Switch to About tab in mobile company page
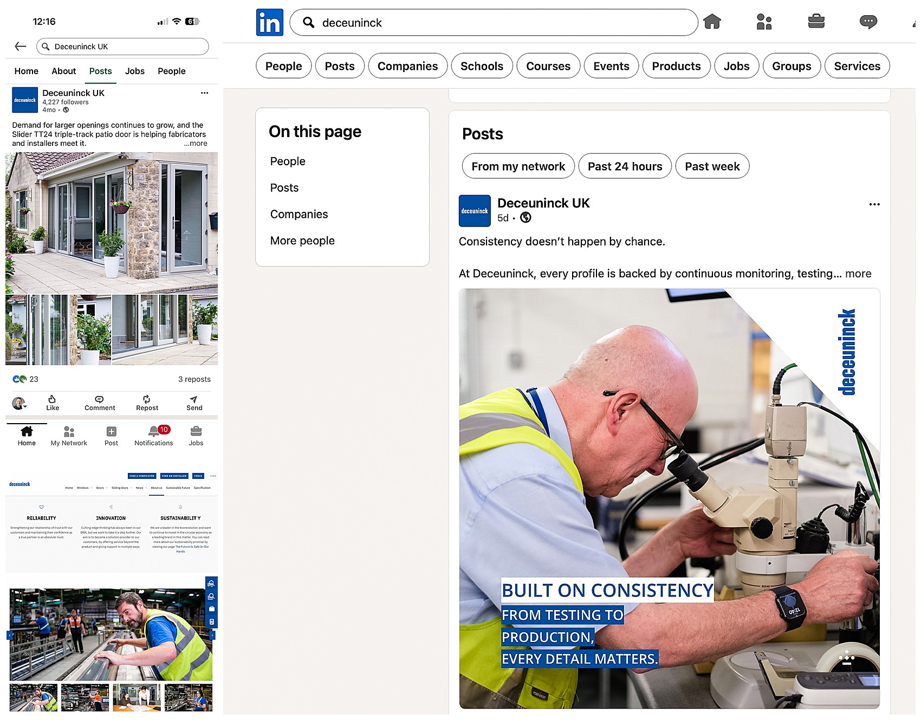The width and height of the screenshot is (921, 720). [x=64, y=71]
